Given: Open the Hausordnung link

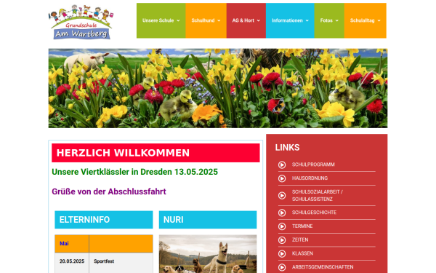Looking at the screenshot, I should click(310, 178).
